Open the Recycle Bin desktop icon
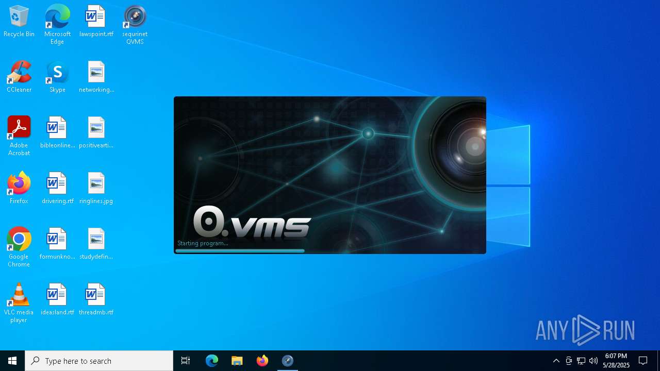 point(19,22)
